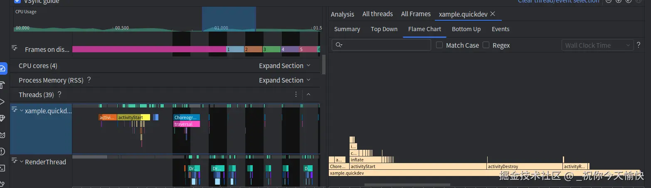Click the reorder handle beside Frames on display
Screen dimensions: 651x188
[15, 49]
